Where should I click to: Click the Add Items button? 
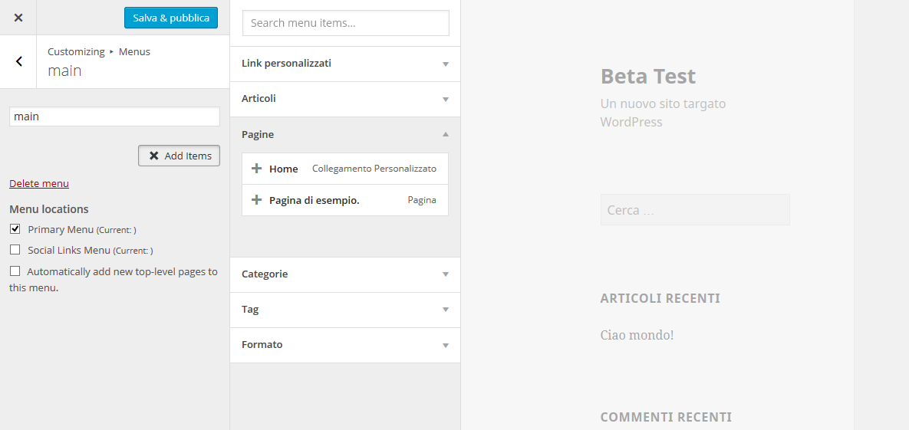tap(179, 156)
